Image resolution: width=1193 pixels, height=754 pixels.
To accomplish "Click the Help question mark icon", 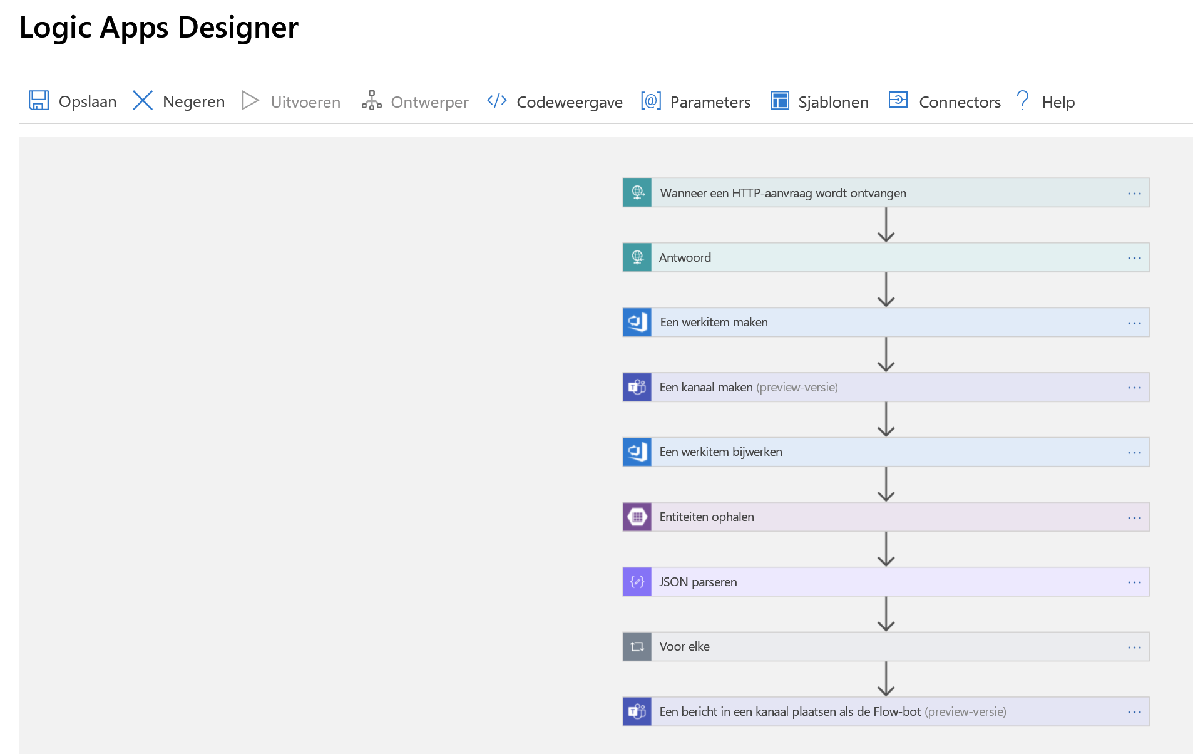I will tap(1023, 101).
